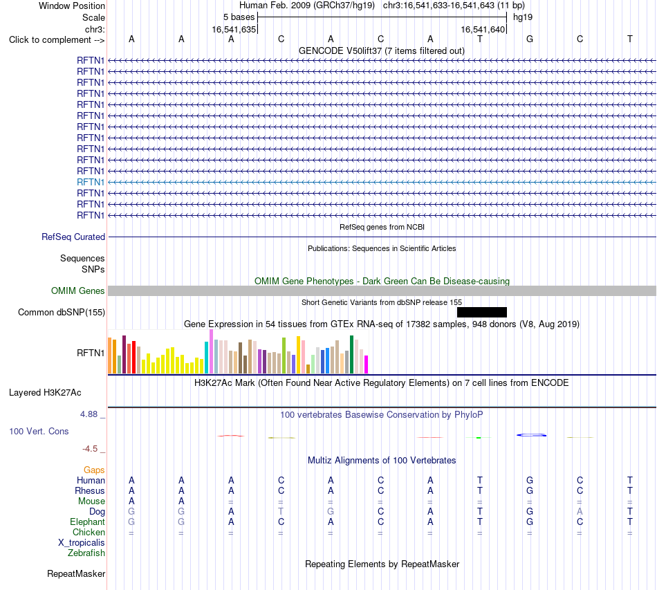657x590 pixels.
Task: Open the H3K27Ac Mark track title
Action: coord(382,383)
